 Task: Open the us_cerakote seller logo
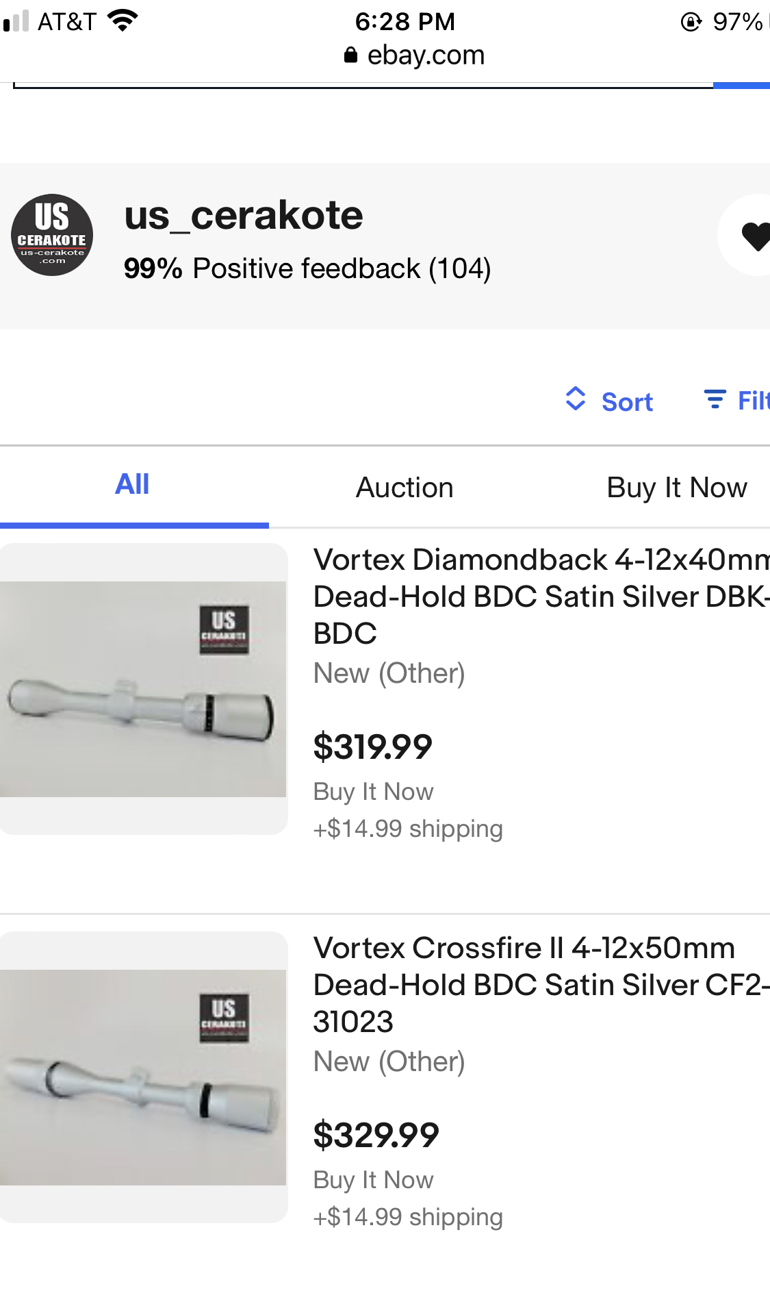(x=52, y=235)
